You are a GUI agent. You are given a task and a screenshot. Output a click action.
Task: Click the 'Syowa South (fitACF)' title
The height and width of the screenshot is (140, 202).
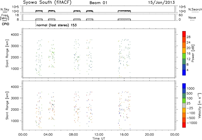click(47, 3)
